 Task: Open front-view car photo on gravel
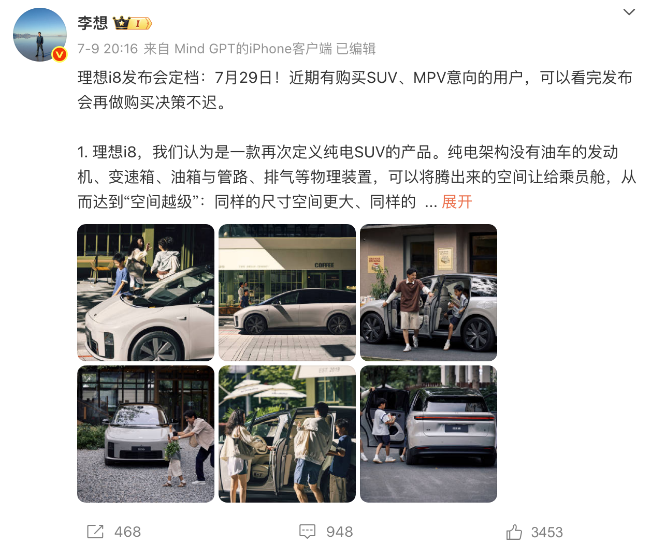[146, 434]
